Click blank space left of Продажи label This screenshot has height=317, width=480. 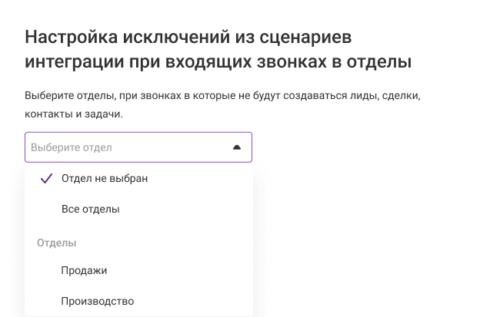pos(43,271)
